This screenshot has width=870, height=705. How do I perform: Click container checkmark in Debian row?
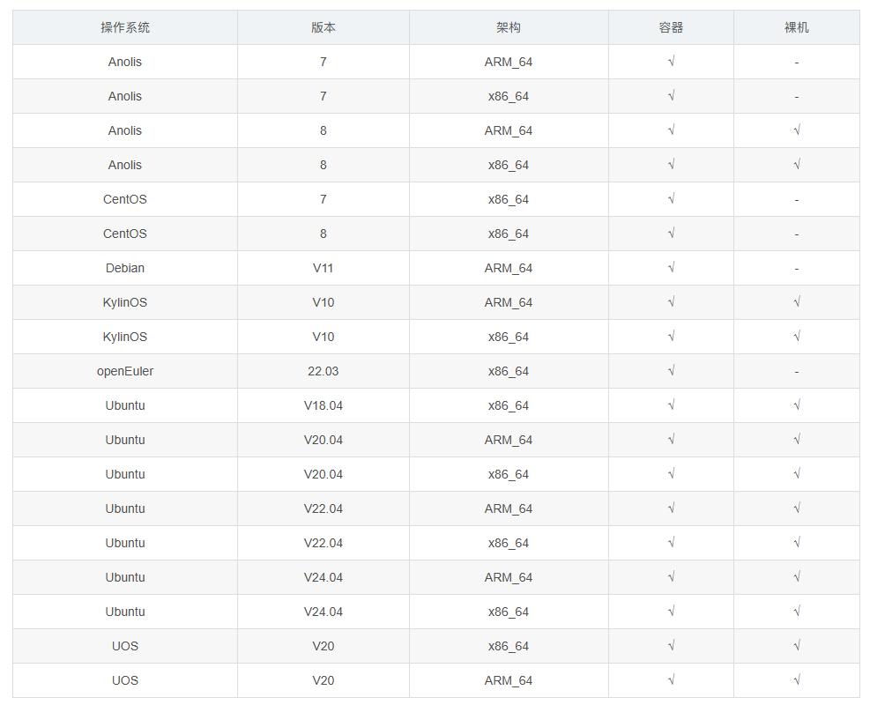671,268
